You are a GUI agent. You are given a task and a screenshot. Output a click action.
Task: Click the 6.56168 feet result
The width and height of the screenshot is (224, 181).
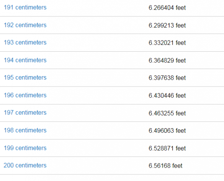[x=165, y=166]
